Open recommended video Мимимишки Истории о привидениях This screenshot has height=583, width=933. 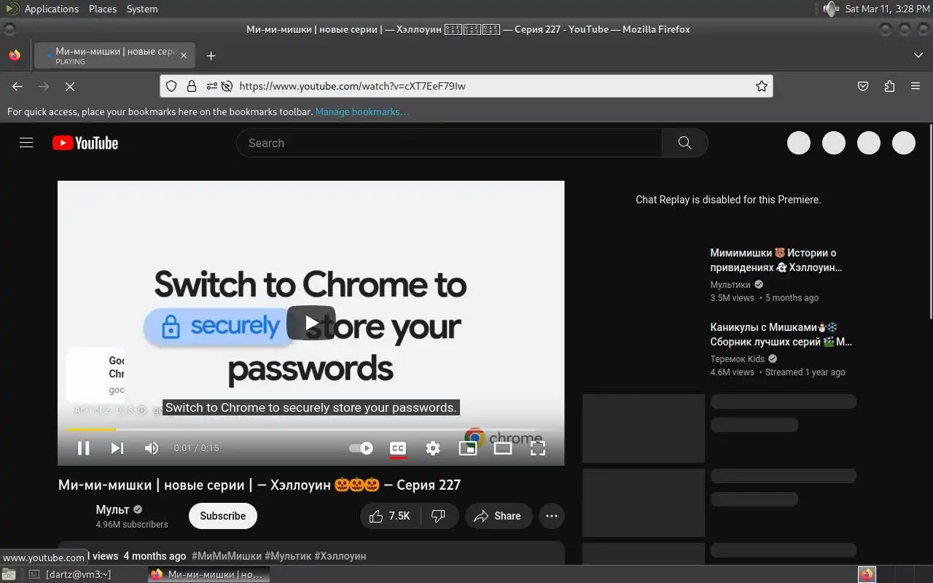776,260
